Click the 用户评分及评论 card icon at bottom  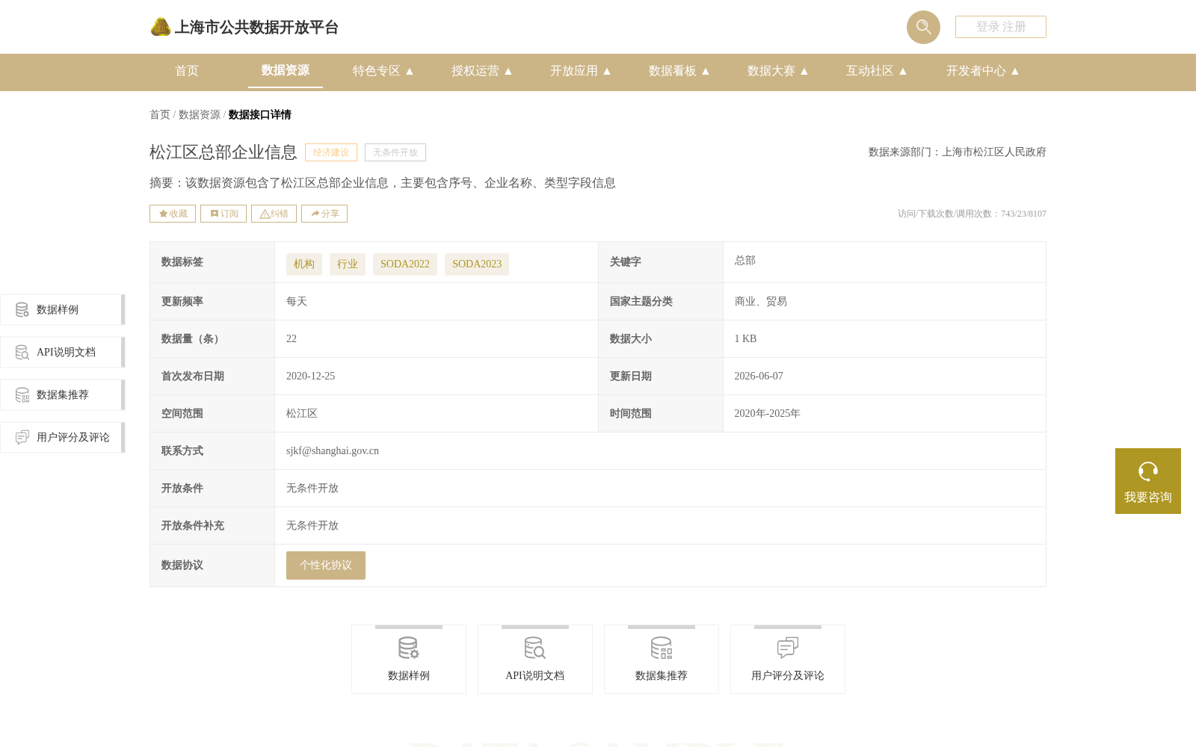[x=787, y=648]
